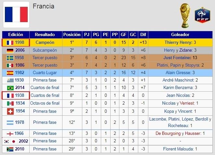Click the Argentine flag beside 1978

pos(10,123)
